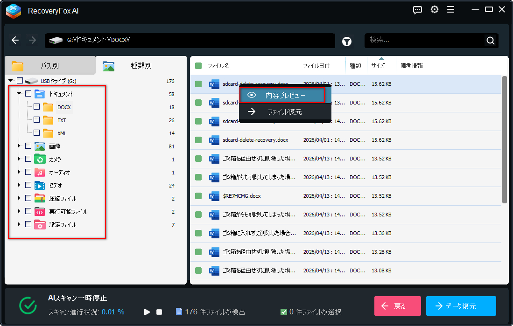Check the DOCX folder checkbox
513x326 pixels.
click(35, 107)
